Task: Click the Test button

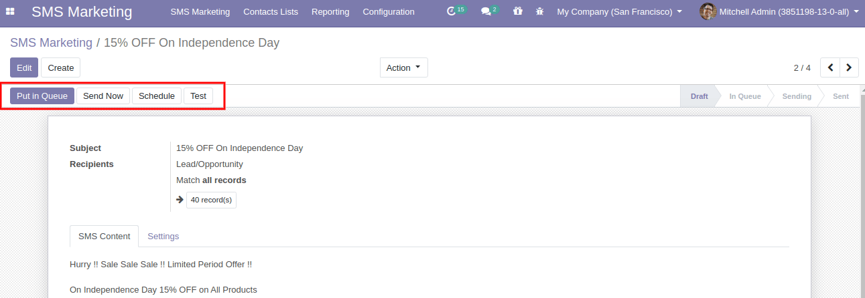Action: click(x=198, y=96)
